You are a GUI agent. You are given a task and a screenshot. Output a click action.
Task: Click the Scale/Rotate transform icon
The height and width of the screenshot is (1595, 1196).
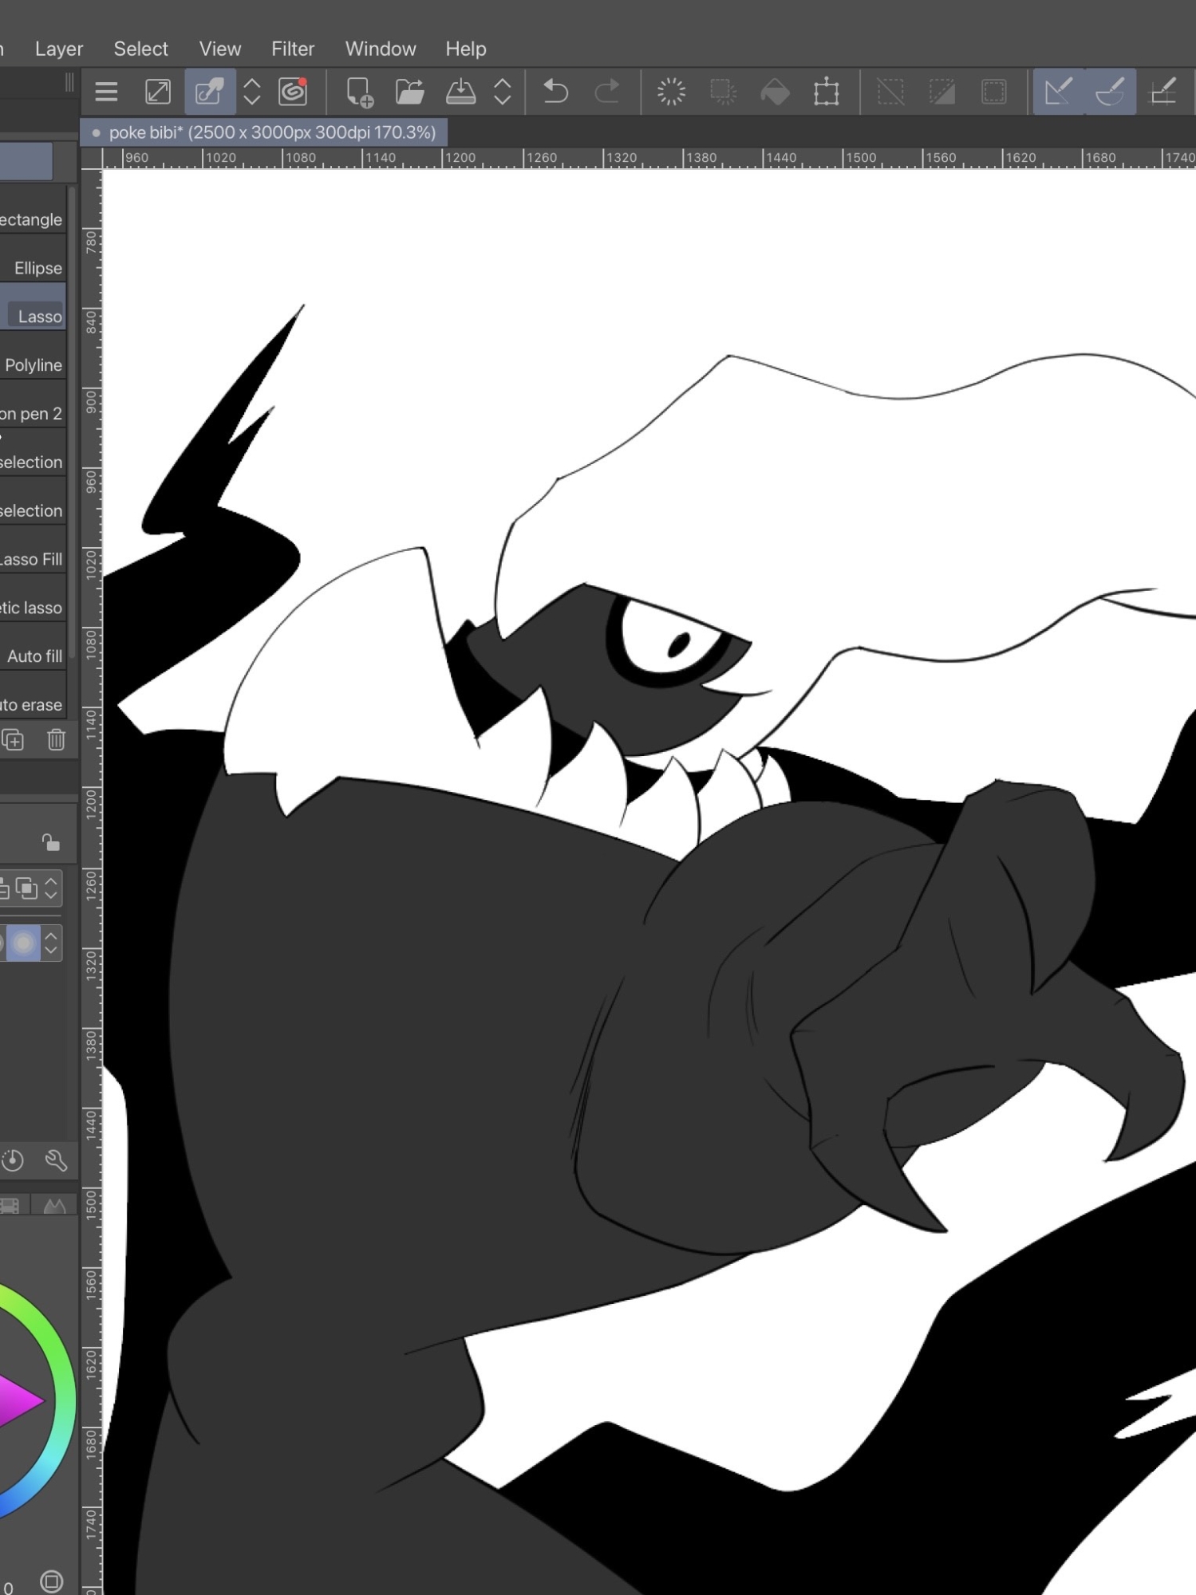(x=827, y=93)
